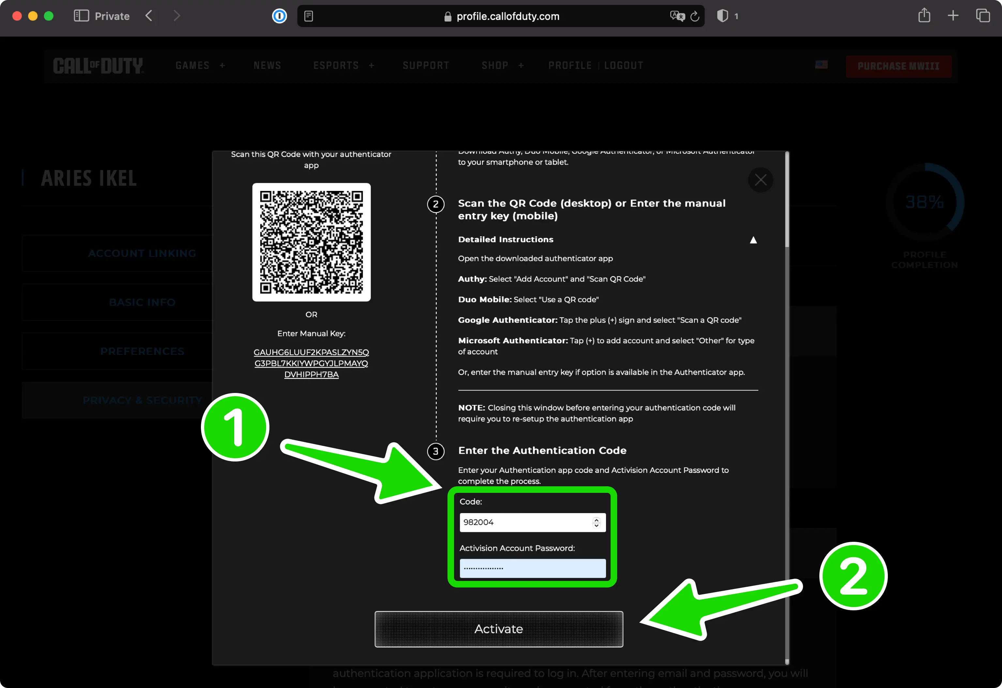
Task: Go back with the back arrow
Action: tap(149, 16)
